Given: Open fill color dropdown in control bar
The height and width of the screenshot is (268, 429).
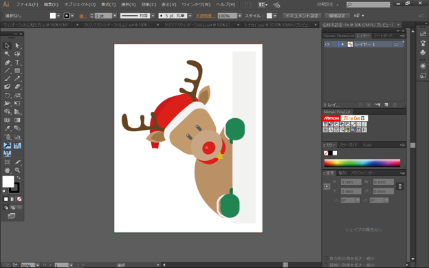Looking at the screenshot, I should click(58, 16).
